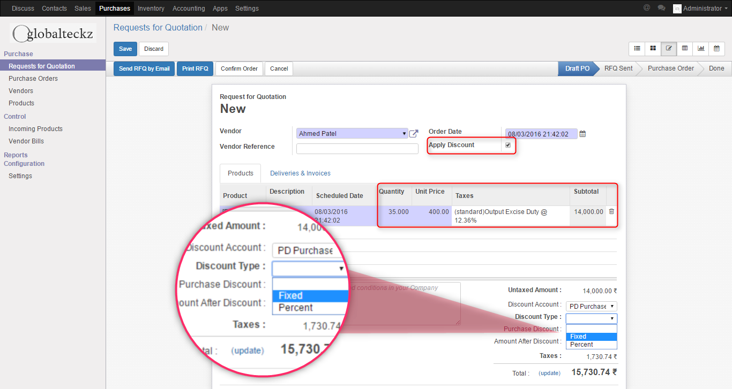Click the update total link

(549, 373)
